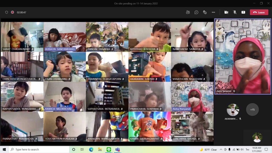
Task: Launch Microsoft Edge from the taskbar
Action: 91,150
